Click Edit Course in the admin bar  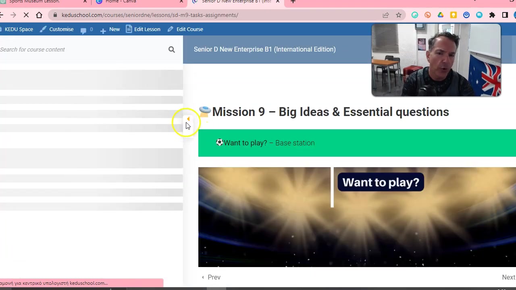185,29
